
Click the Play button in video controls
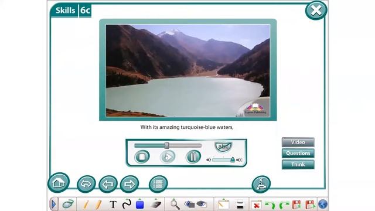pyautogui.click(x=168, y=157)
